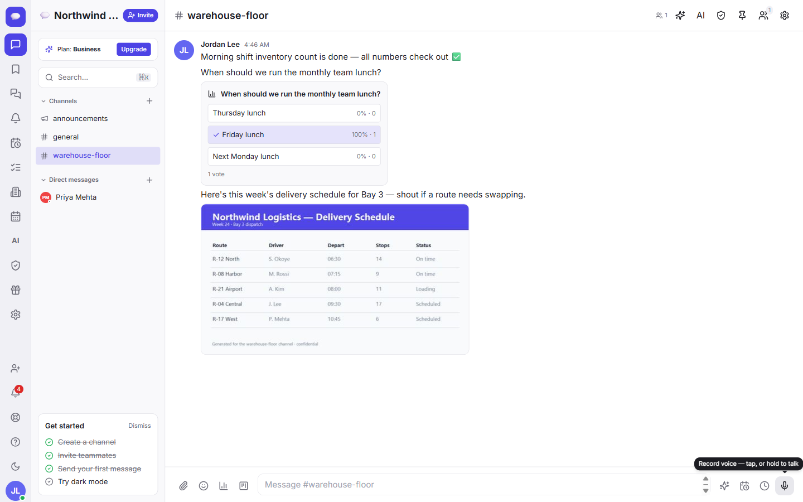The image size is (803, 502).
Task: Open the AI assistant in left rail
Action: (x=16, y=241)
